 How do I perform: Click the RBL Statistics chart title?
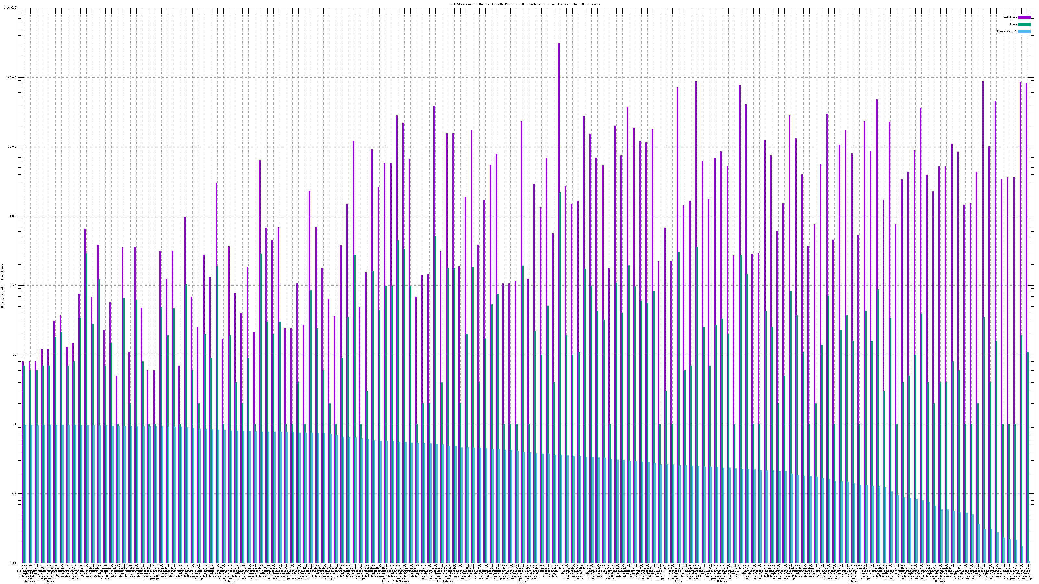coord(525,4)
